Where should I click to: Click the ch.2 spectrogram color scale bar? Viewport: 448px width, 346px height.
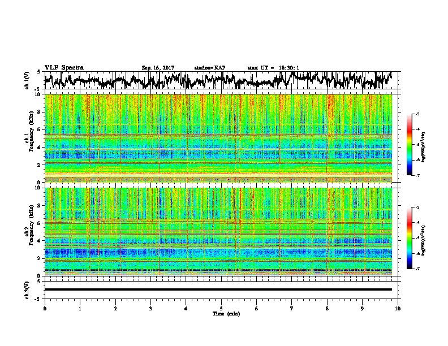point(409,238)
